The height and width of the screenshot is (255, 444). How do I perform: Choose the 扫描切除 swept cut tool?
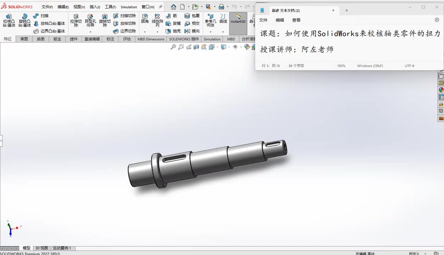pos(124,16)
